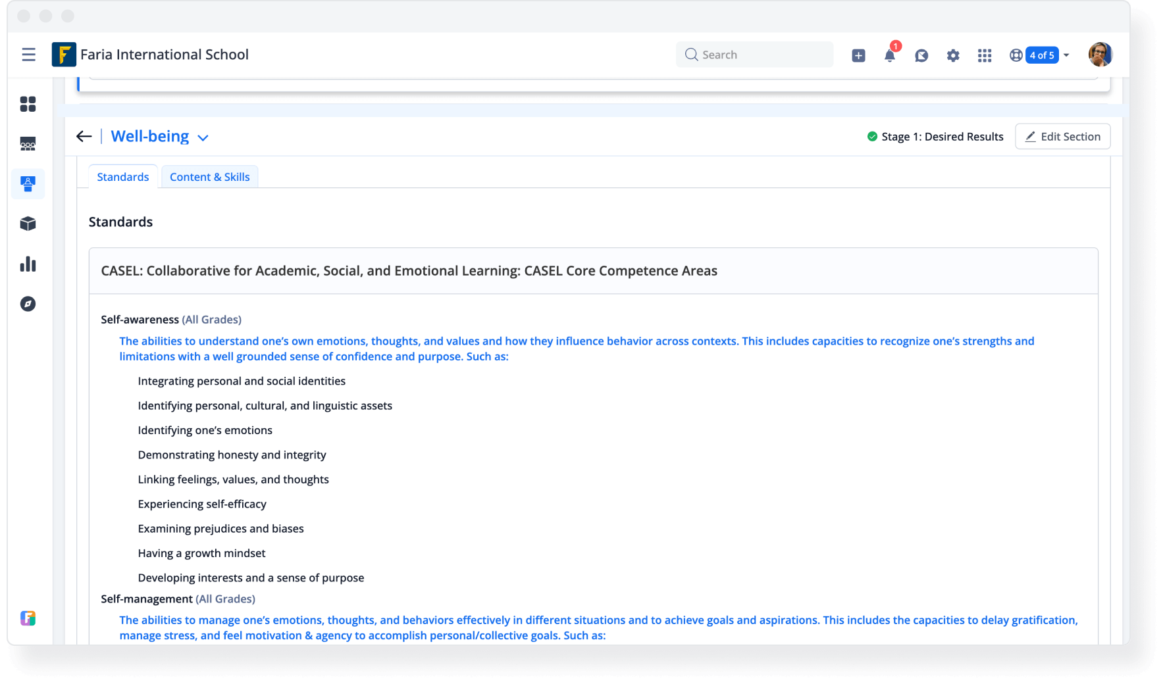The image size is (1163, 684).
Task: Open the settings gear icon
Action: pyautogui.click(x=953, y=55)
